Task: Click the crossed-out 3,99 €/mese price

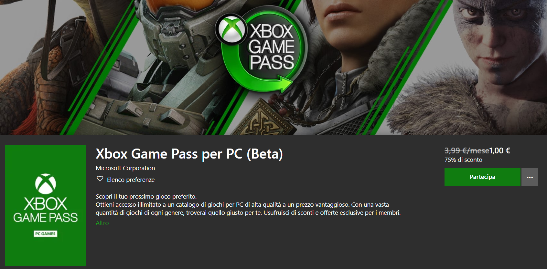Action: 467,150
